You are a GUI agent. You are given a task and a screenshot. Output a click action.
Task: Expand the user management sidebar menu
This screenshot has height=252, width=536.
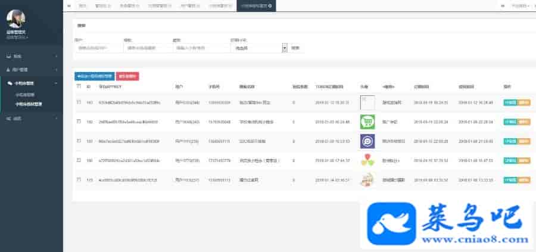coord(31,70)
